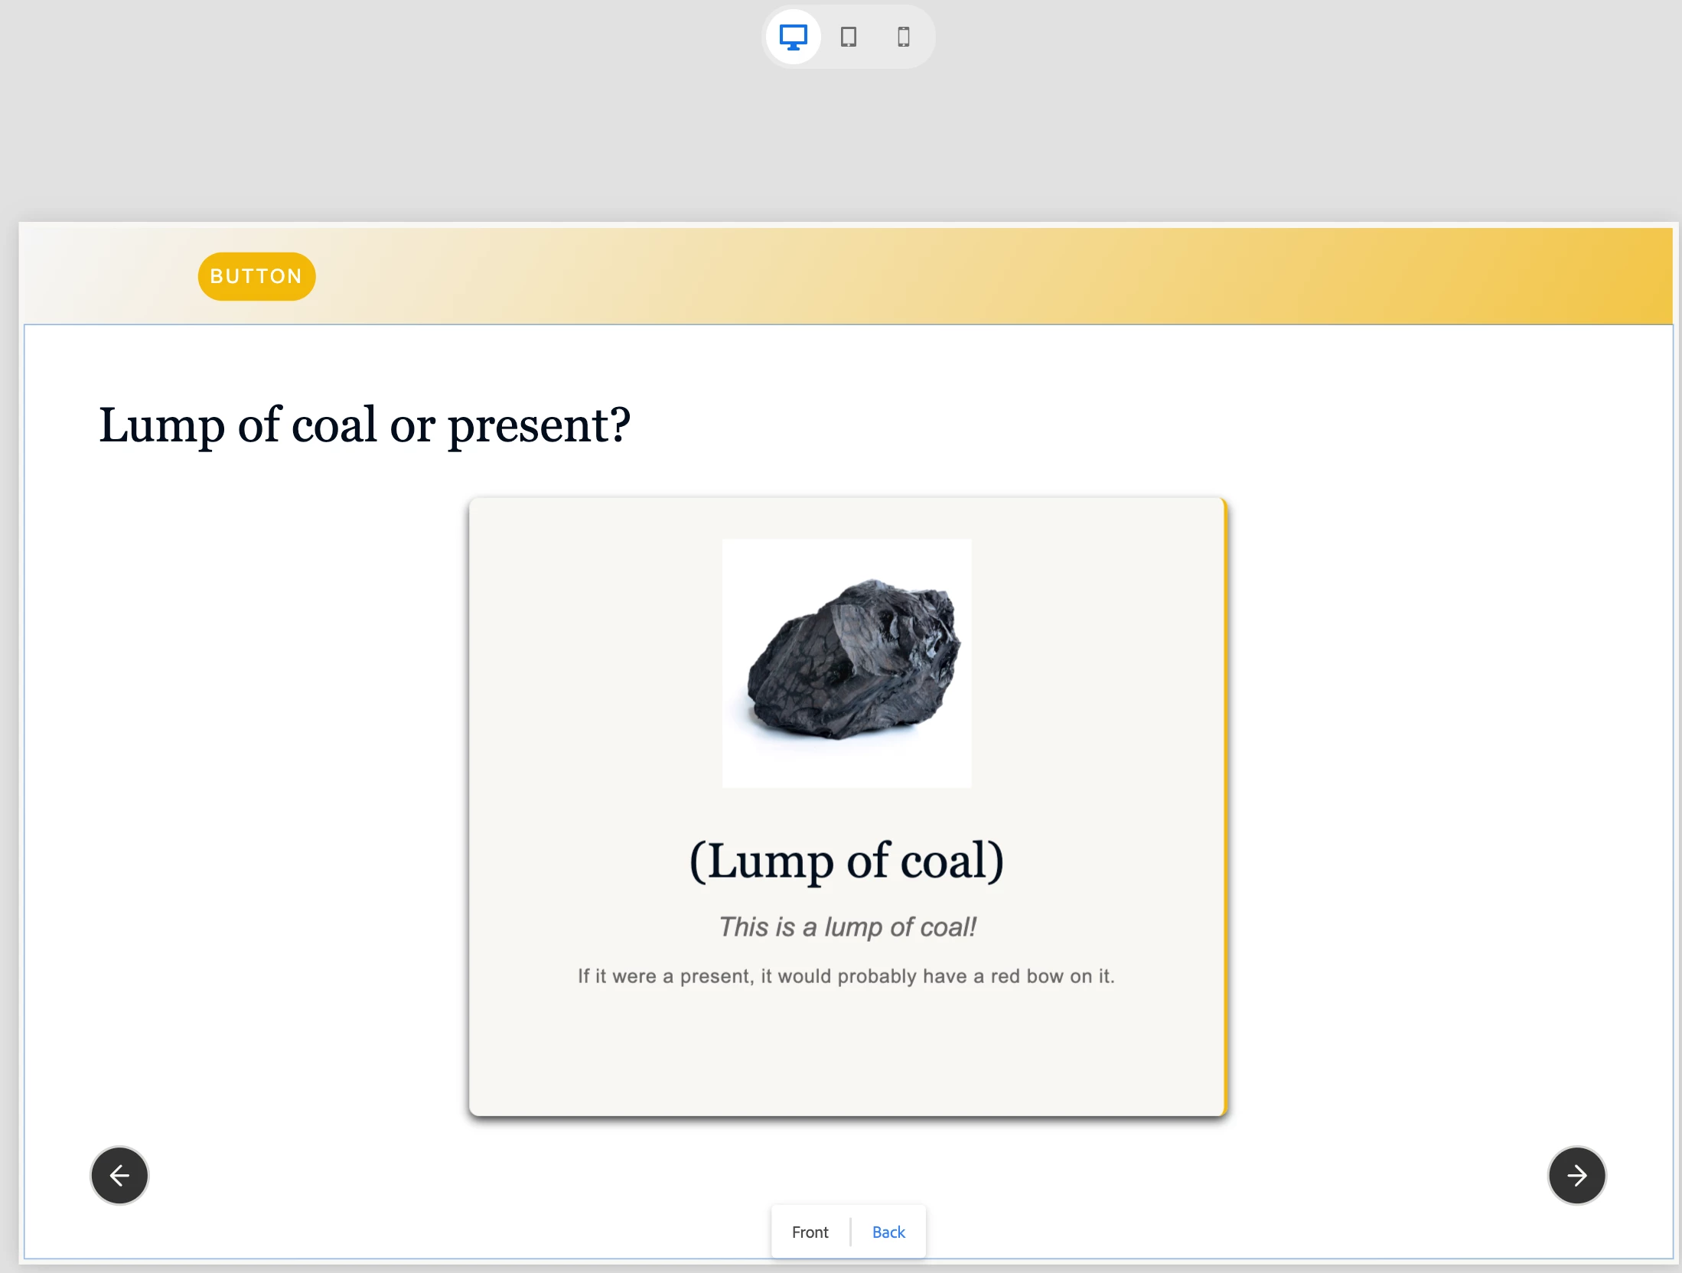This screenshot has height=1273, width=1682.
Task: Select the 'Lump of coal or present?' heading
Action: pyautogui.click(x=364, y=425)
